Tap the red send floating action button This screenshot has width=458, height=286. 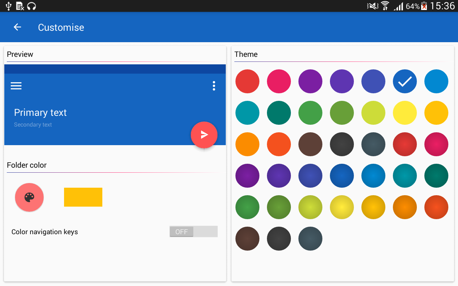(204, 135)
